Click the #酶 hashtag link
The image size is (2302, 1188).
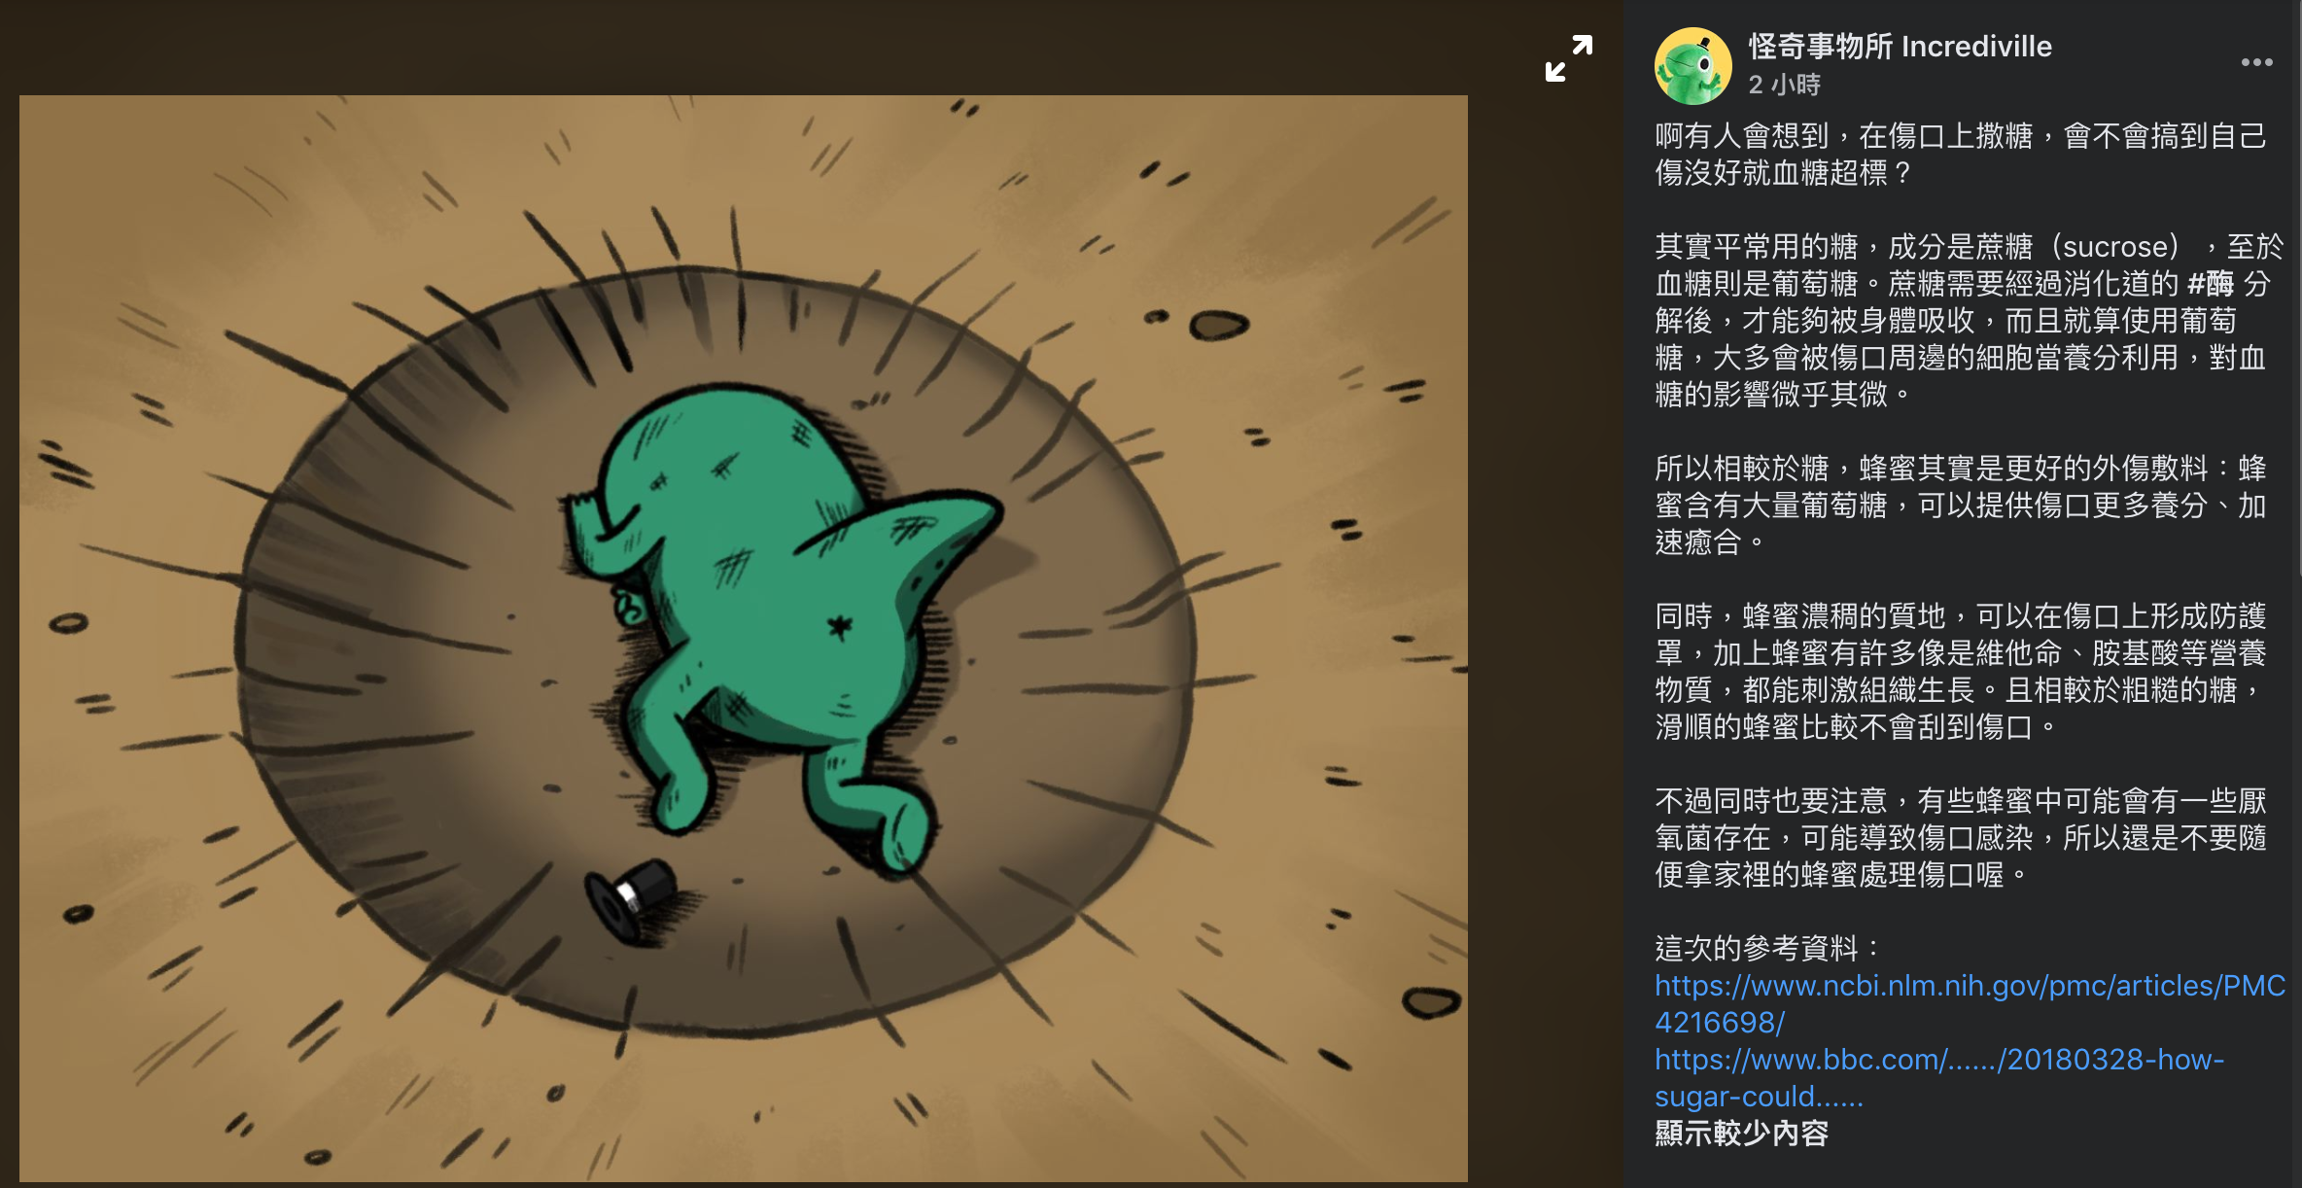point(2210,283)
